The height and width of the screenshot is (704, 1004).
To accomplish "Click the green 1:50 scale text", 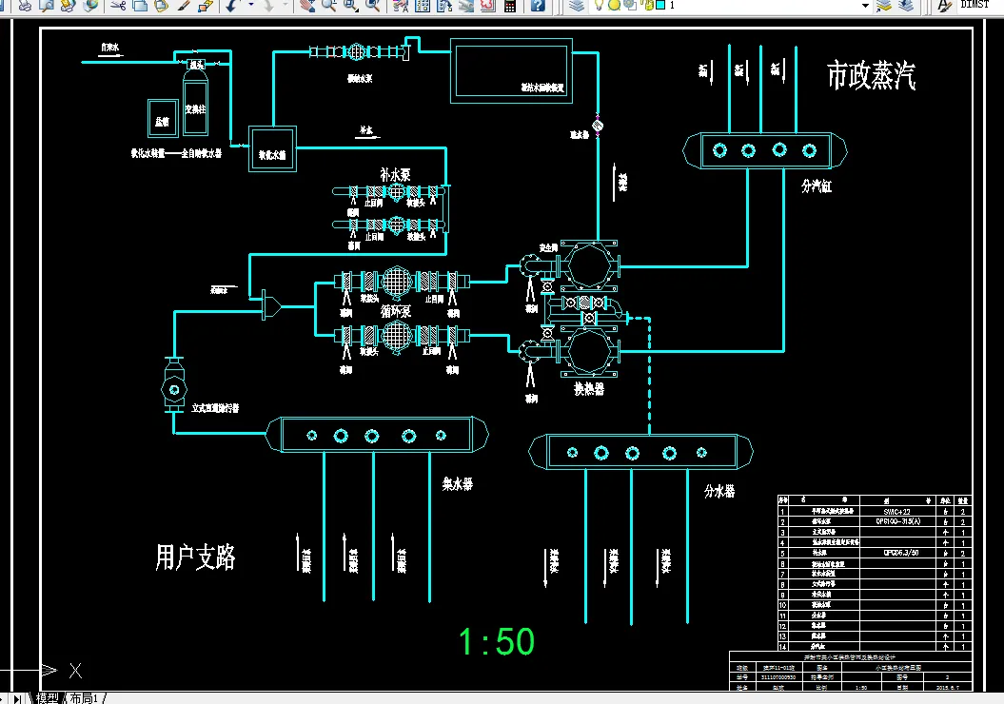I will [x=497, y=641].
